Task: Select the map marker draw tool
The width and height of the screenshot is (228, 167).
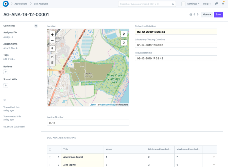Action: tap(53, 48)
